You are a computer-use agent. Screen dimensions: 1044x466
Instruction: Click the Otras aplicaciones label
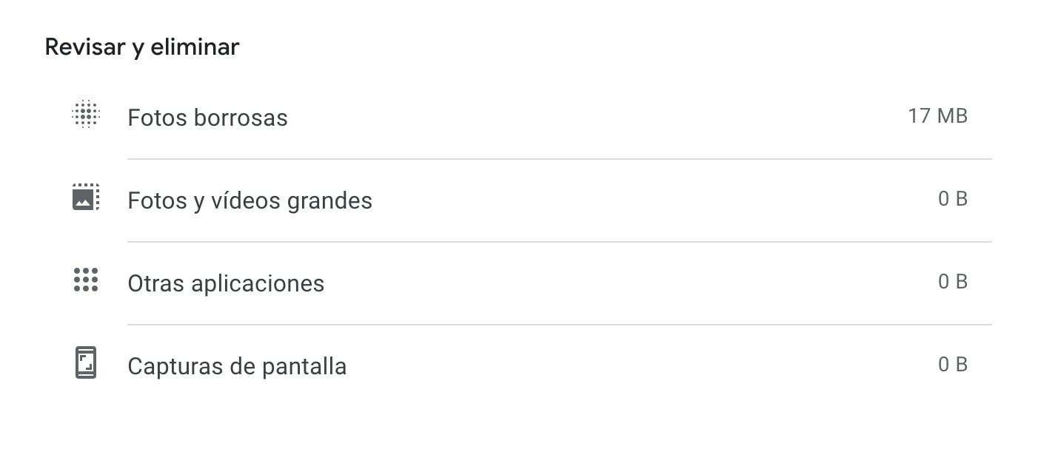tap(226, 283)
